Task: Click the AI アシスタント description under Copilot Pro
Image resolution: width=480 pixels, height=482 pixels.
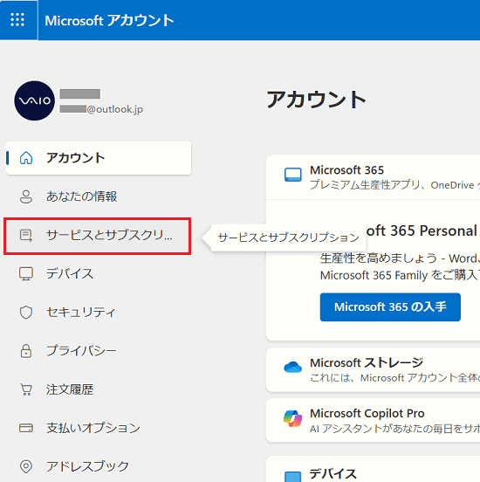Action: [394, 429]
